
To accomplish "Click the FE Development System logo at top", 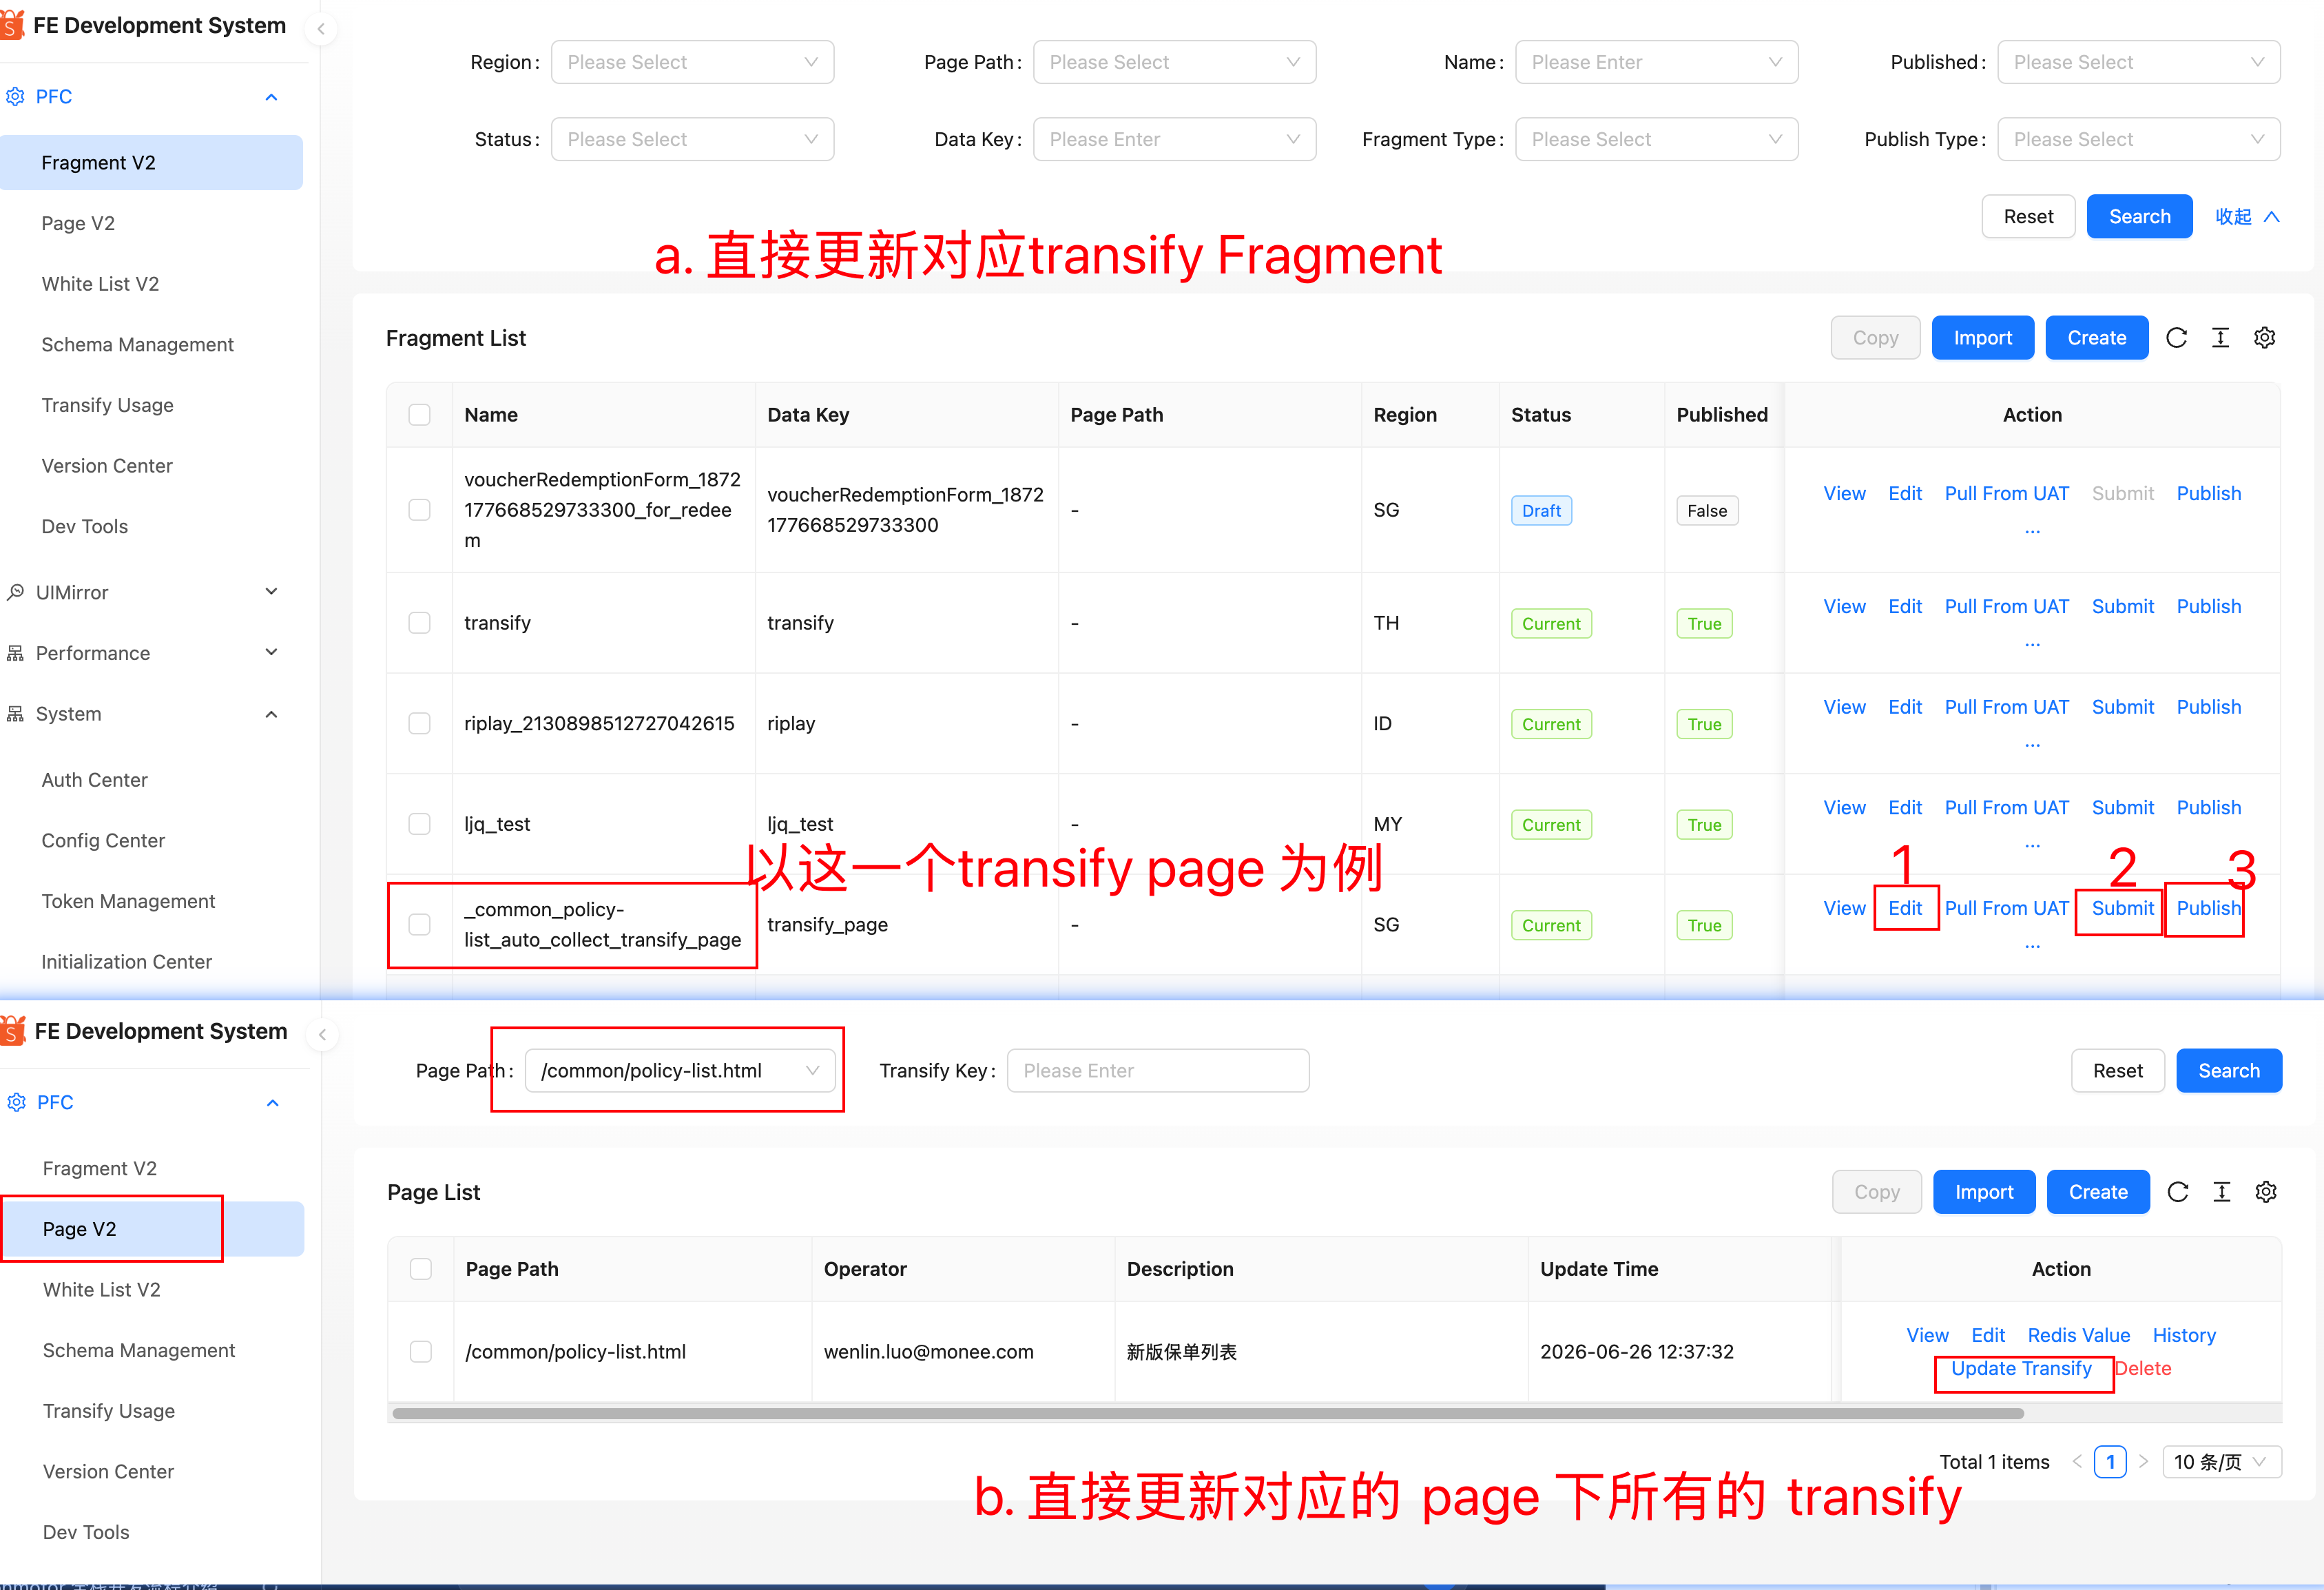I will pyautogui.click(x=13, y=25).
